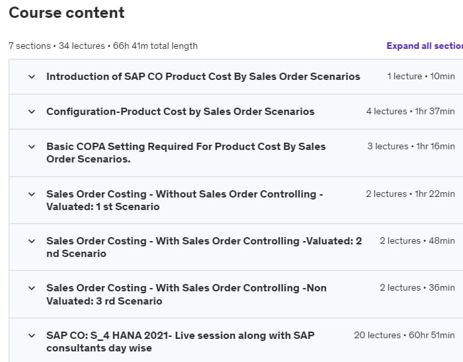Open Basic COPA Setting Required section title
The height and width of the screenshot is (362, 463).
[x=186, y=153]
